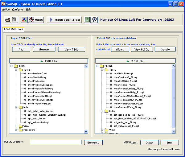This screenshot has height=157, width=185.
Task: Select monProcessLookup.sql file
Action: click(41, 85)
